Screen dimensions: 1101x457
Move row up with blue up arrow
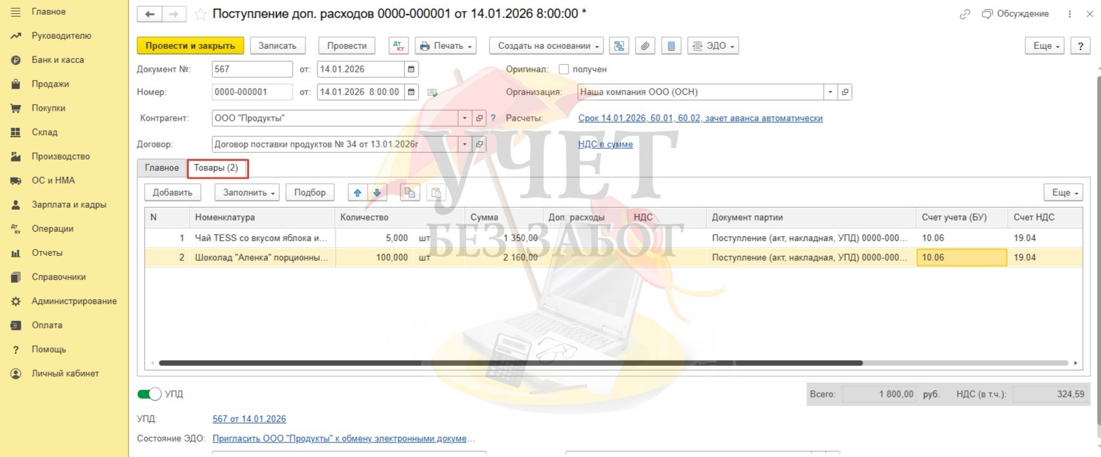pyautogui.click(x=358, y=192)
